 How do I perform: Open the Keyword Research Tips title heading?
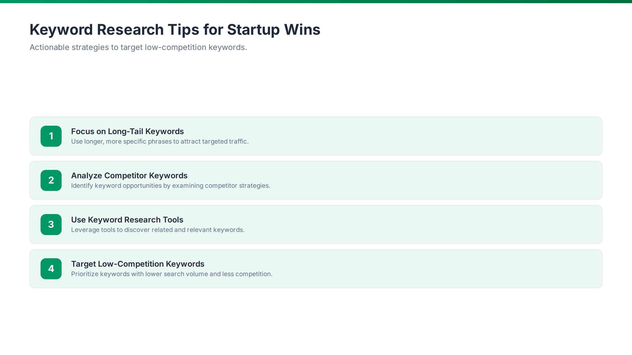[x=175, y=29]
